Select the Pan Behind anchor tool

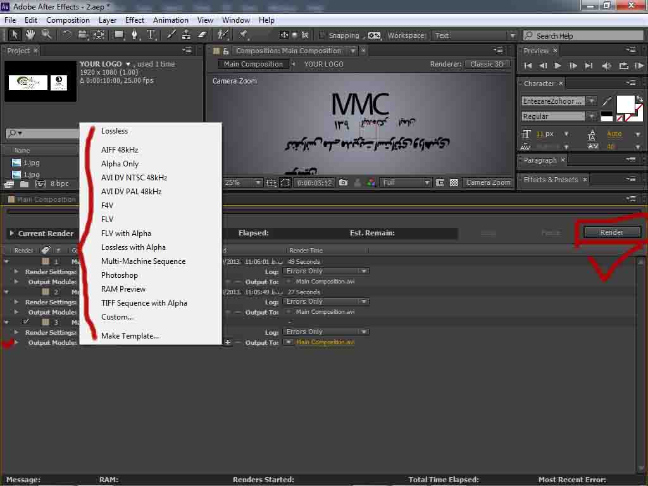pyautogui.click(x=99, y=35)
